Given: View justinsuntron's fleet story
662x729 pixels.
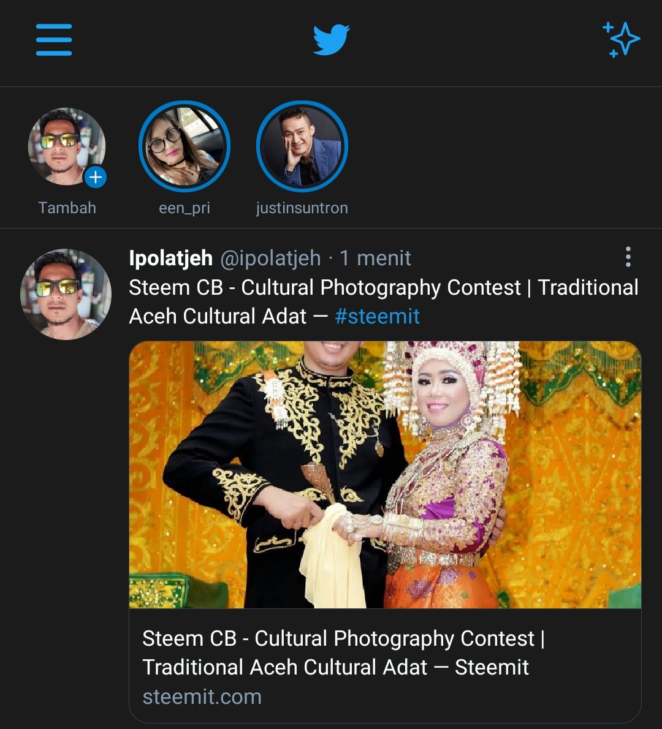Looking at the screenshot, I should coord(302,146).
